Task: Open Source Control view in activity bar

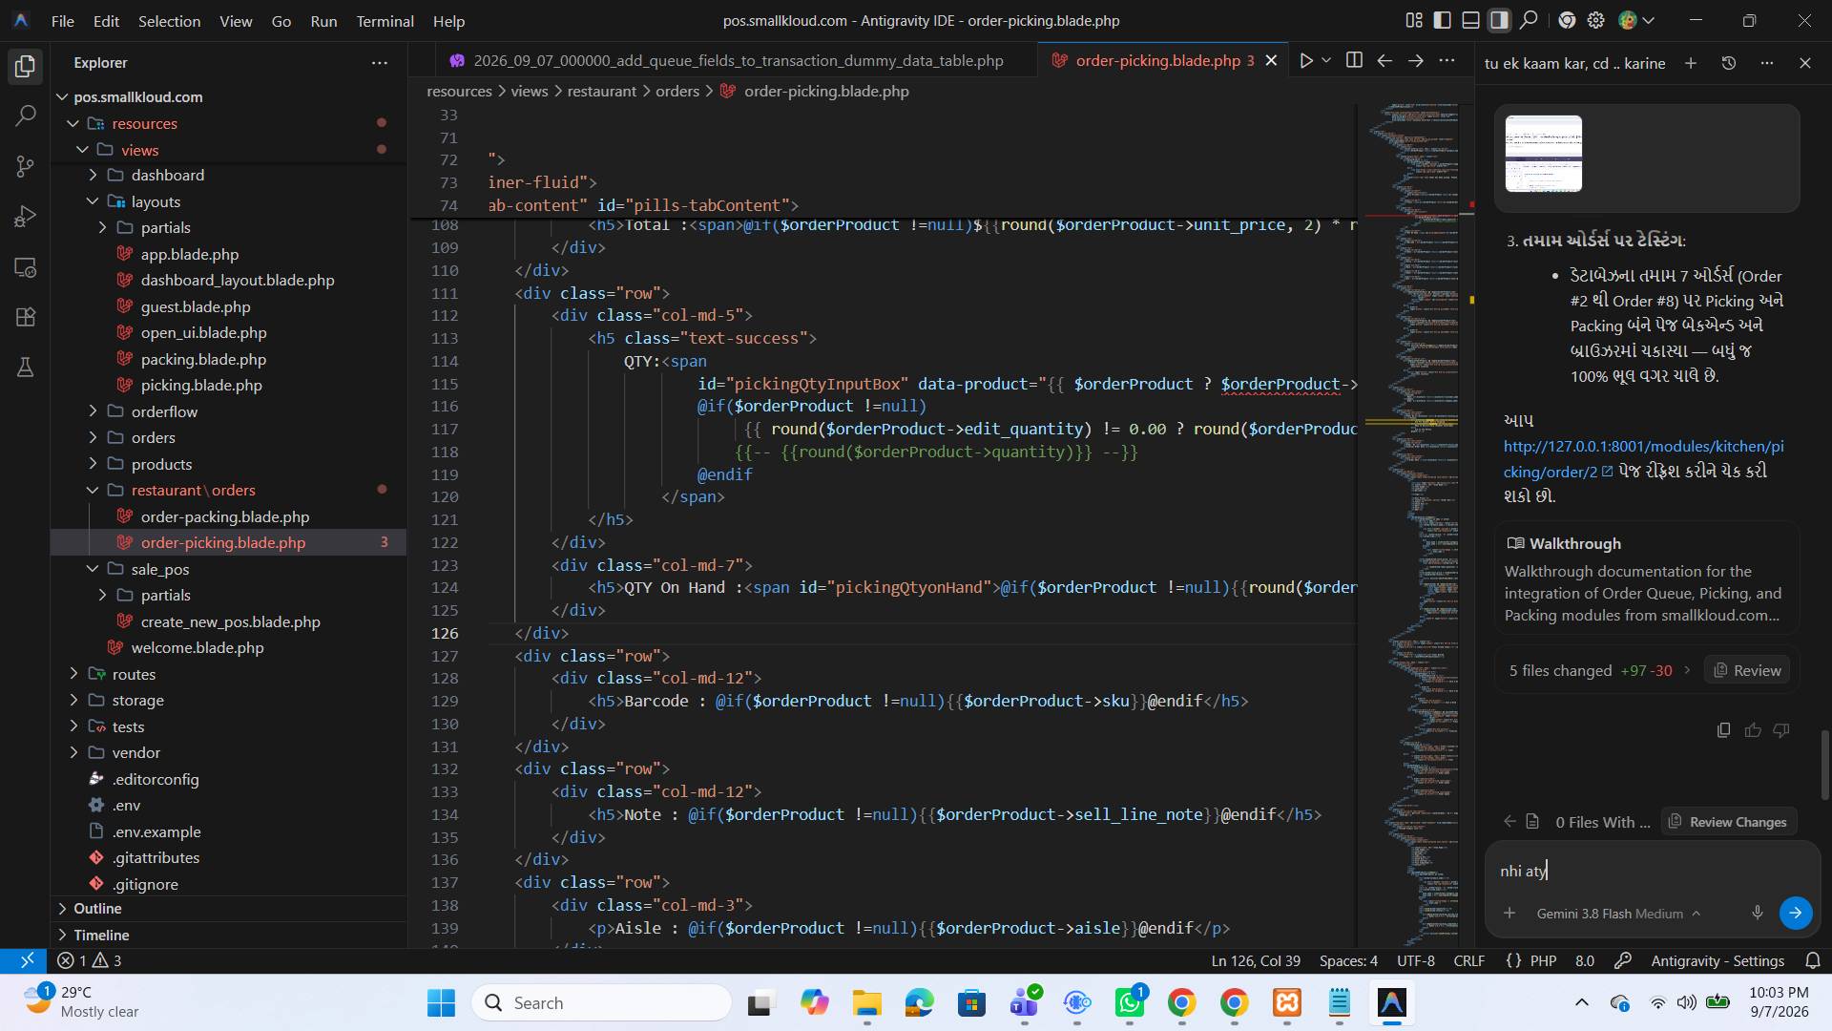Action: tap(26, 167)
